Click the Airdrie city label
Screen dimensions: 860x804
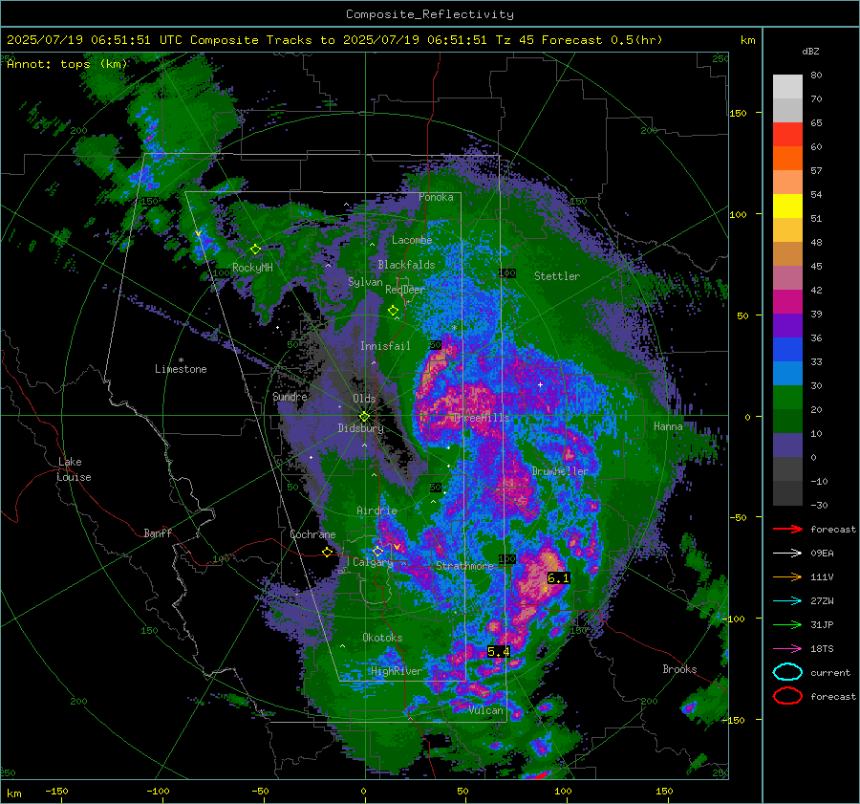376,511
